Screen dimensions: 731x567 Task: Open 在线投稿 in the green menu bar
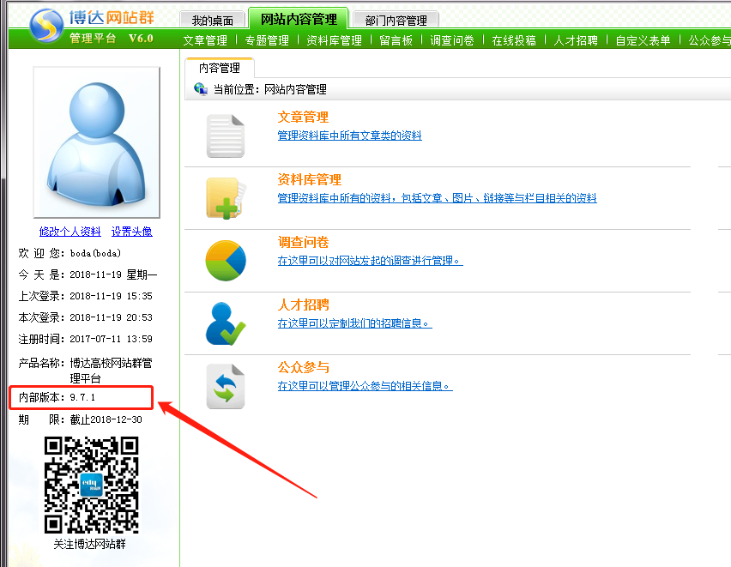513,40
